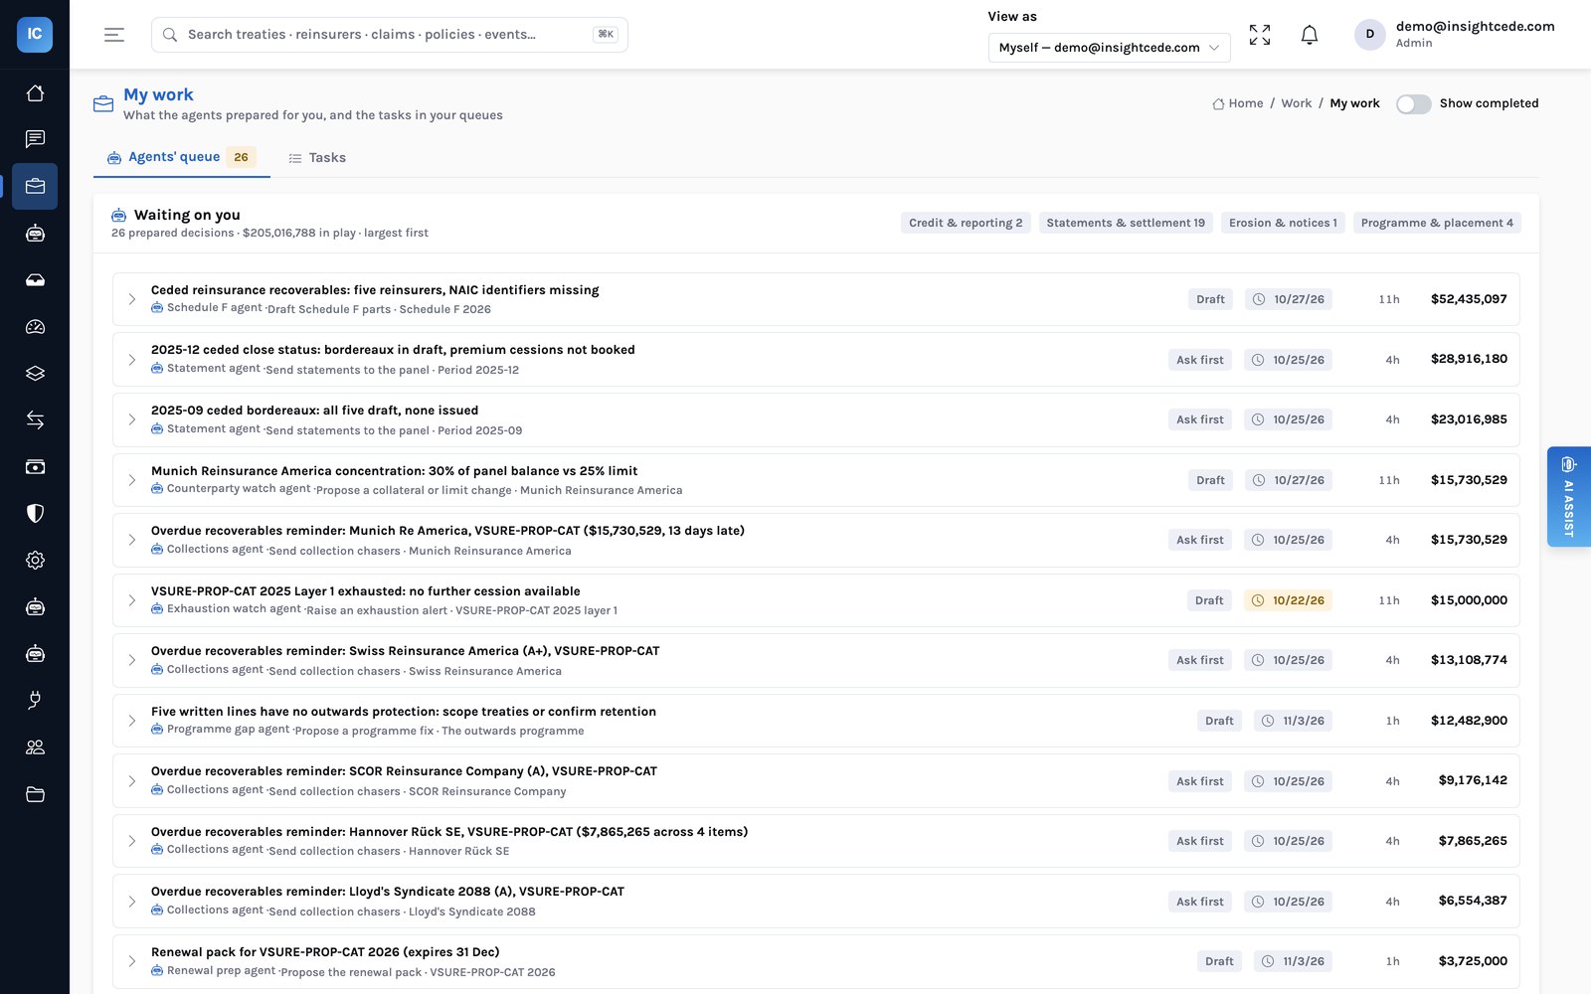
Task: Filter by Statements & settlement 19
Action: click(1126, 223)
